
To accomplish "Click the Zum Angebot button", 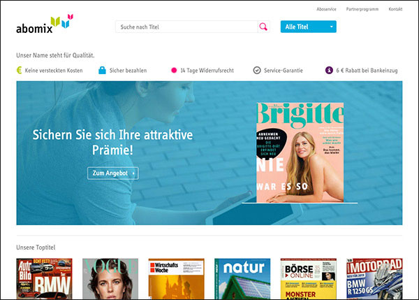I will (x=112, y=173).
